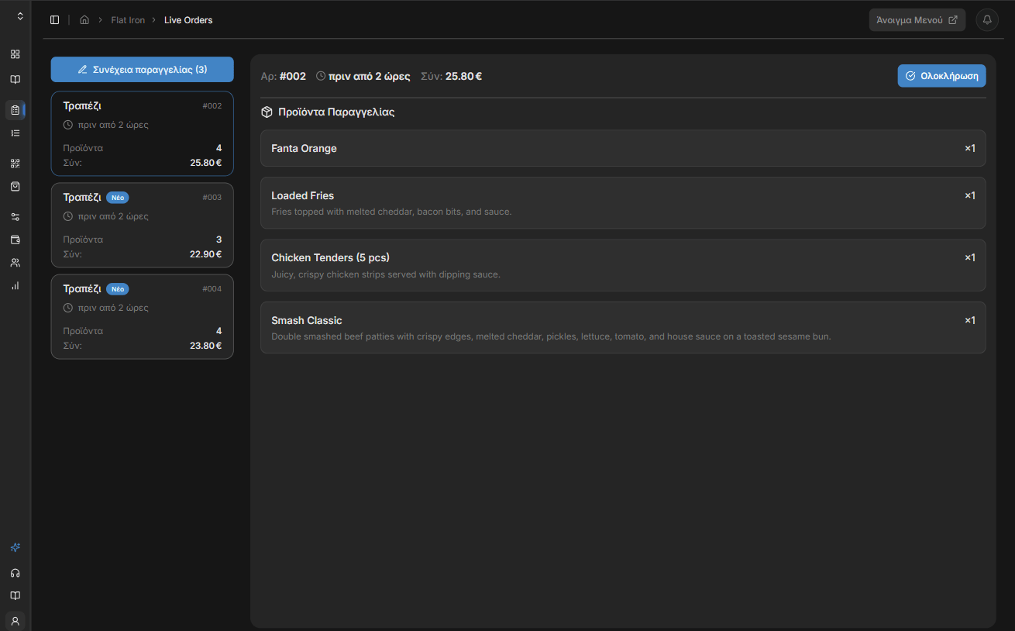Open the bottom book documentation icon

point(15,595)
